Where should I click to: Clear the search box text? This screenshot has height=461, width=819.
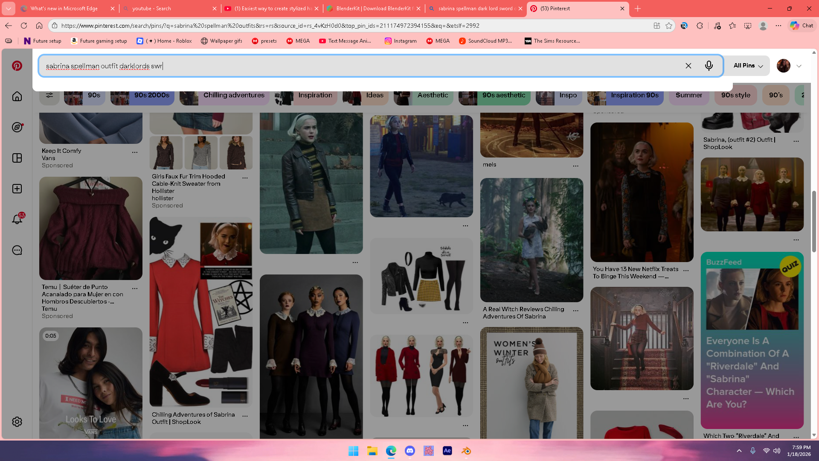click(688, 66)
